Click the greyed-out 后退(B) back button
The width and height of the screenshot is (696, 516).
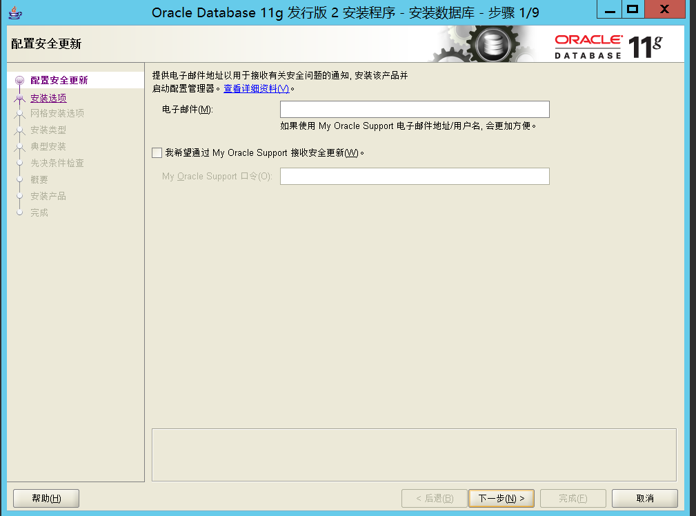tap(435, 498)
